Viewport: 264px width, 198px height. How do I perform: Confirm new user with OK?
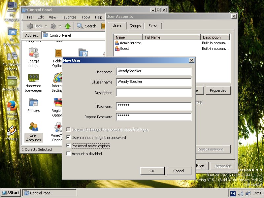click(152, 171)
